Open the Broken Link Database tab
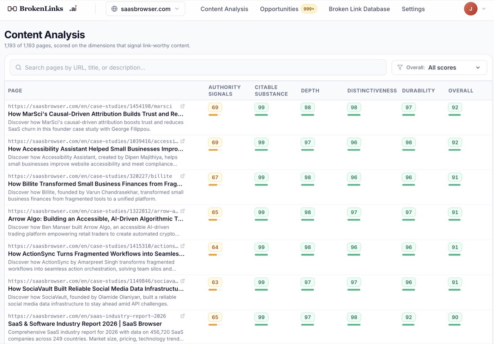 pyautogui.click(x=359, y=9)
